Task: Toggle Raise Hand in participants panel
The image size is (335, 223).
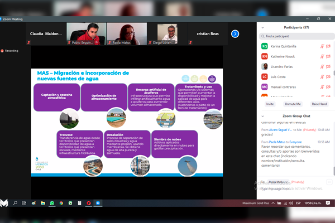Action: (319, 104)
